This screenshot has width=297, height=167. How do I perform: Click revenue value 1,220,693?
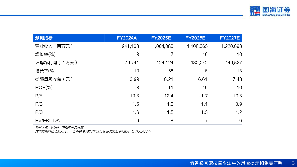click(x=231, y=46)
